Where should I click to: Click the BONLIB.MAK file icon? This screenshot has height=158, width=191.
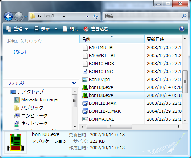click(85, 103)
